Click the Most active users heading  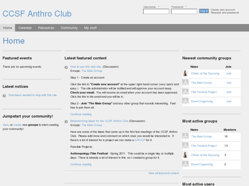[198, 184]
